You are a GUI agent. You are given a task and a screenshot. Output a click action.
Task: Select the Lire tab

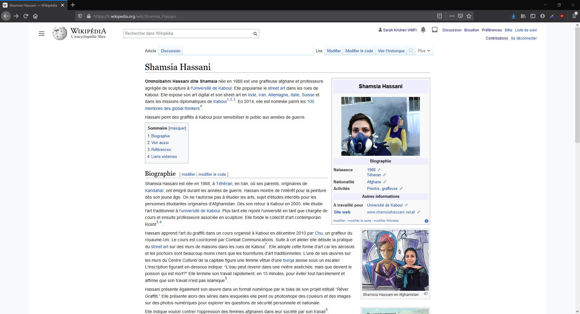click(x=319, y=51)
